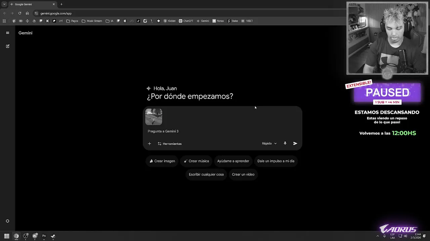Image resolution: width=430 pixels, height=241 pixels.
Task: Open the ESP LAA language switcher
Action: point(392,236)
